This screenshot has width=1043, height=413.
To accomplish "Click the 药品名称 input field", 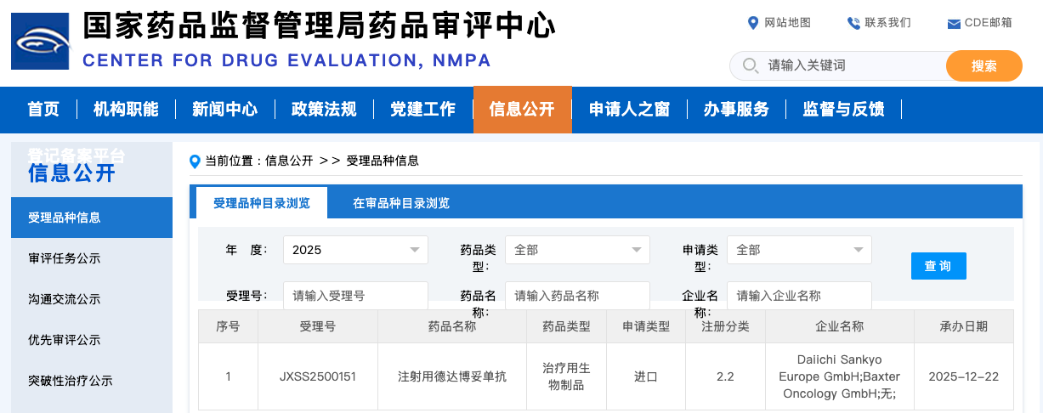I will [577, 296].
